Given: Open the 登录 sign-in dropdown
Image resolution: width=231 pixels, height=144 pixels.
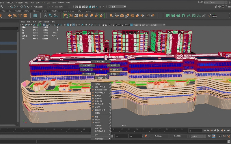Looking at the screenshot, I should [117, 7].
